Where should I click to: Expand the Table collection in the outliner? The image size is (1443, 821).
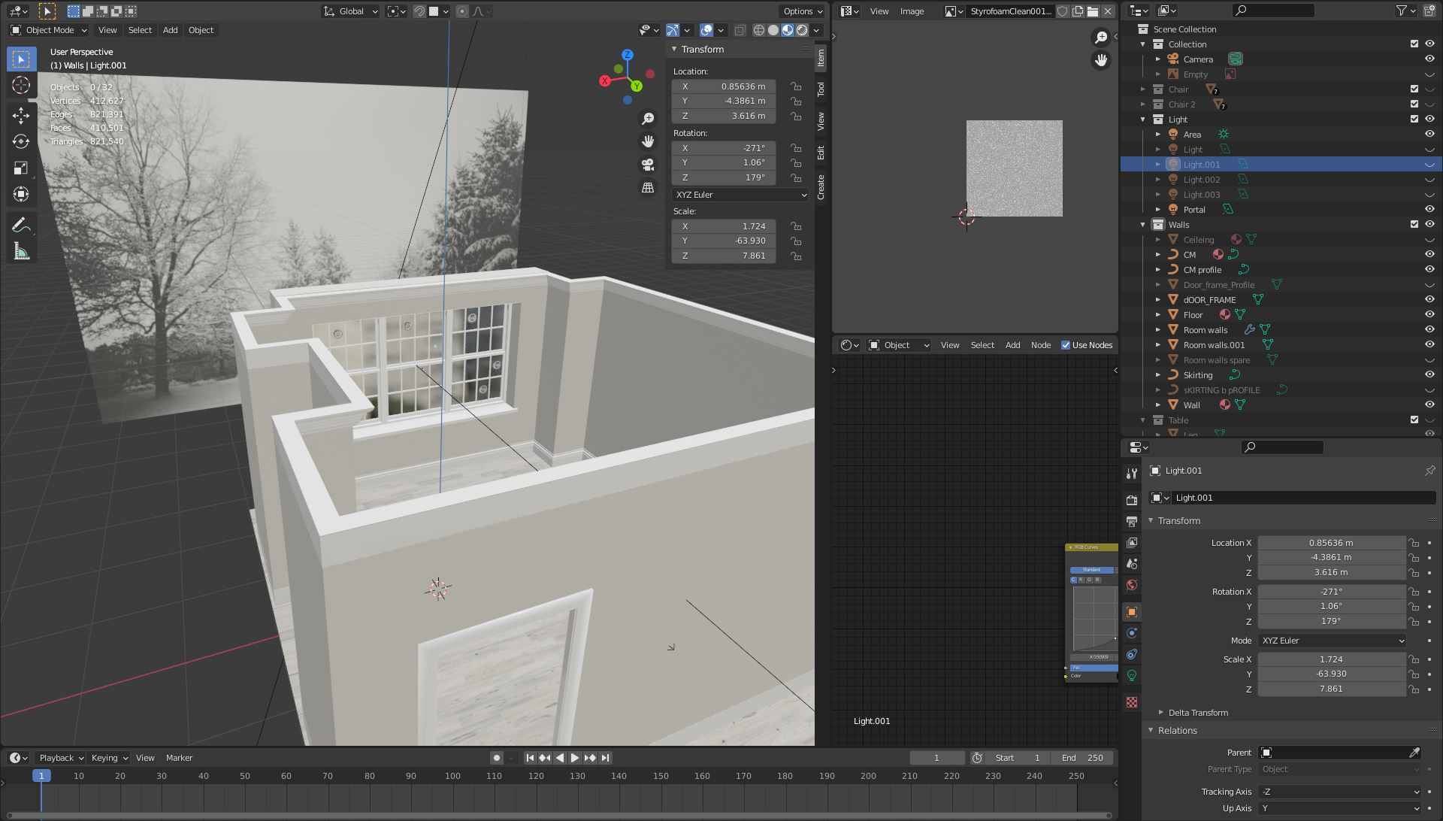1144,420
